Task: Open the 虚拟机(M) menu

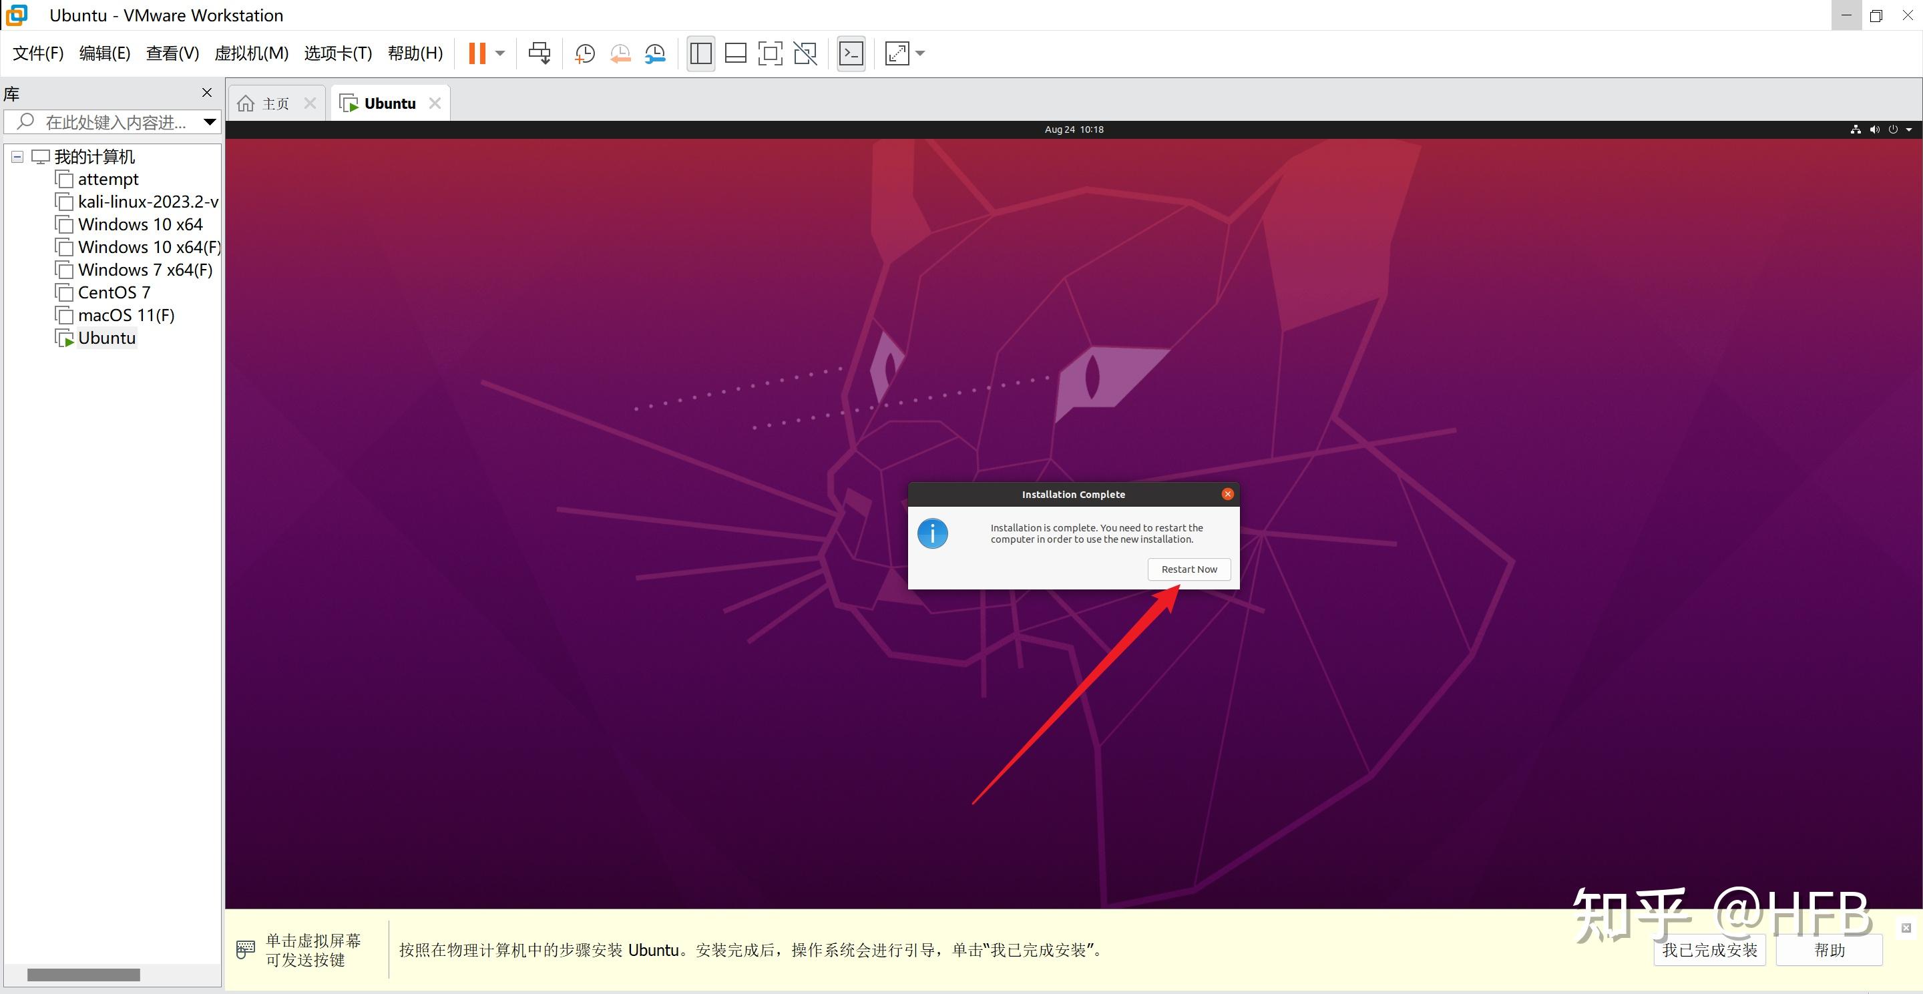Action: (252, 53)
